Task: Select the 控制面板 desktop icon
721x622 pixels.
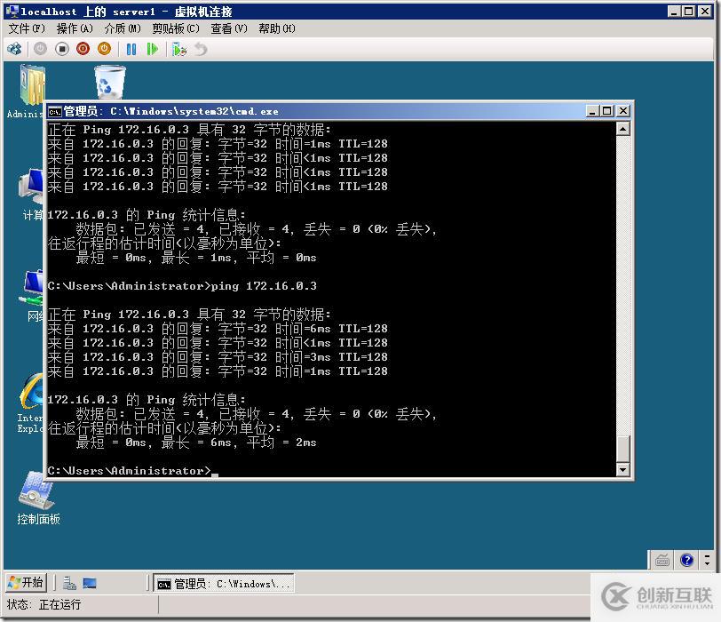Action: coord(37,498)
